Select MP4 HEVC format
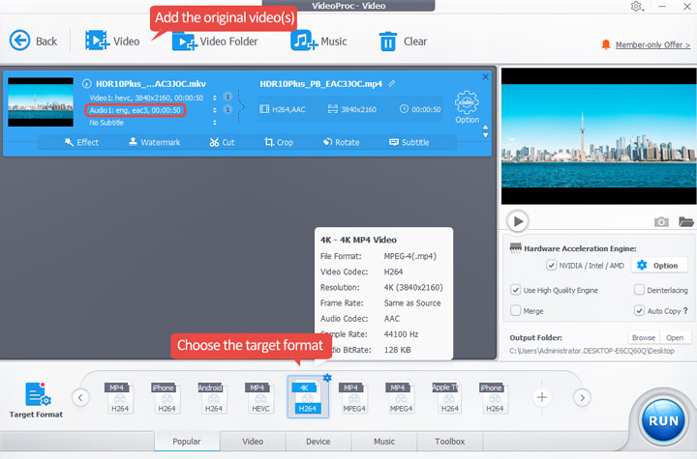Image resolution: width=697 pixels, height=459 pixels. click(260, 398)
